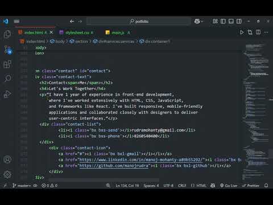The height and width of the screenshot is (205, 273).
Task: Click the notifications bell in status bar
Action: (266, 185)
